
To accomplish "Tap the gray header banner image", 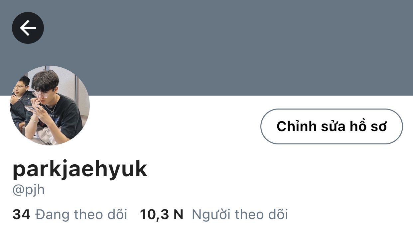I will point(206,48).
